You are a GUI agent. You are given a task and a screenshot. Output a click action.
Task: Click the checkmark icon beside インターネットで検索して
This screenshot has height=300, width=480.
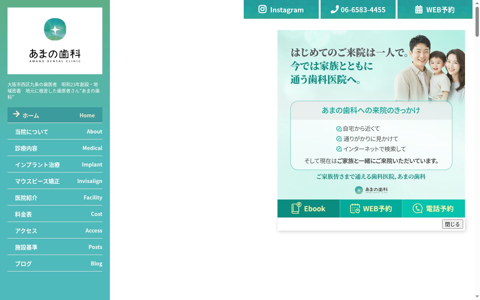[339, 149]
